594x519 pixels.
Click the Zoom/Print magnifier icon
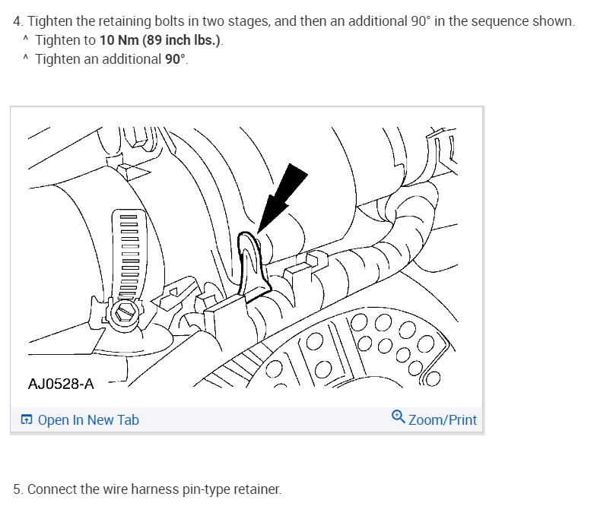(398, 416)
